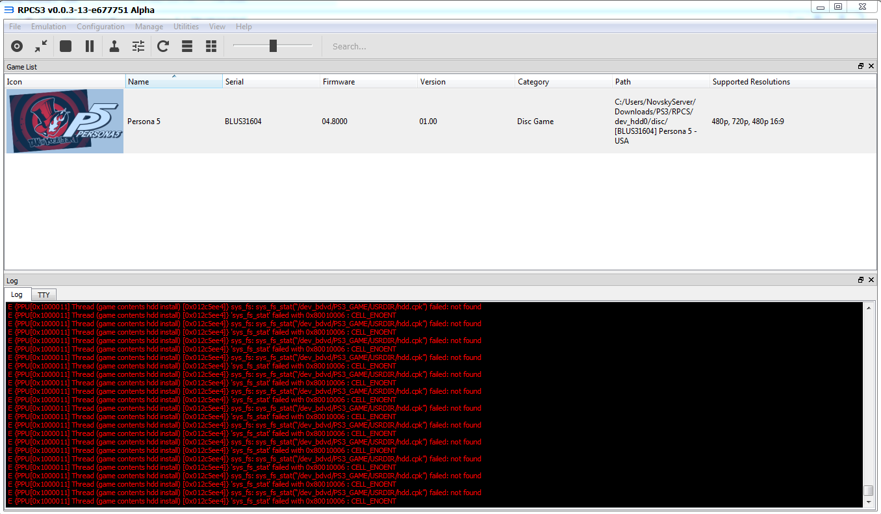
Task: Click the game path cell text
Action: click(656, 122)
